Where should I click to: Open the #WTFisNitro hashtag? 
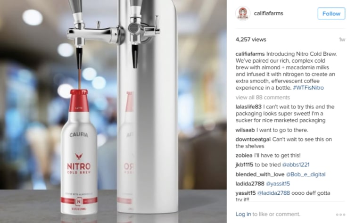pyautogui.click(x=308, y=88)
